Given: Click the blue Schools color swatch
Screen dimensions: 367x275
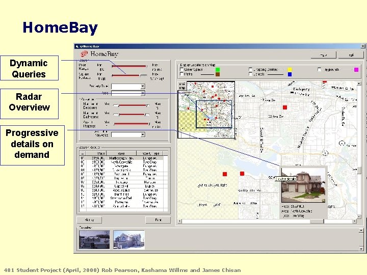Looking at the screenshot, I should tap(290, 74).
